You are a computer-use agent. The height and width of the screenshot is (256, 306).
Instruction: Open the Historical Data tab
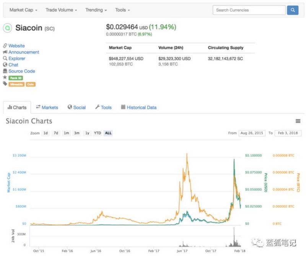[x=139, y=107]
